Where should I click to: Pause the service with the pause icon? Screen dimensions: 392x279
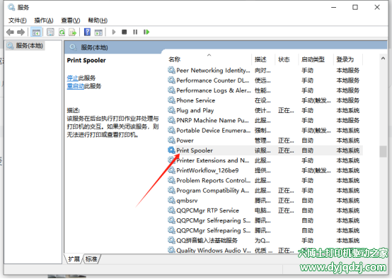pos(135,32)
